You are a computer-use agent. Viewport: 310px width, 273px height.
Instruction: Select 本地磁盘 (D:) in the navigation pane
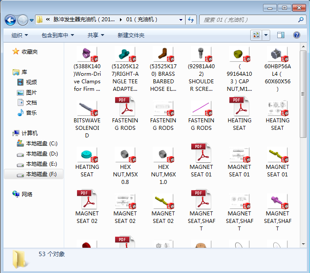(x=42, y=154)
